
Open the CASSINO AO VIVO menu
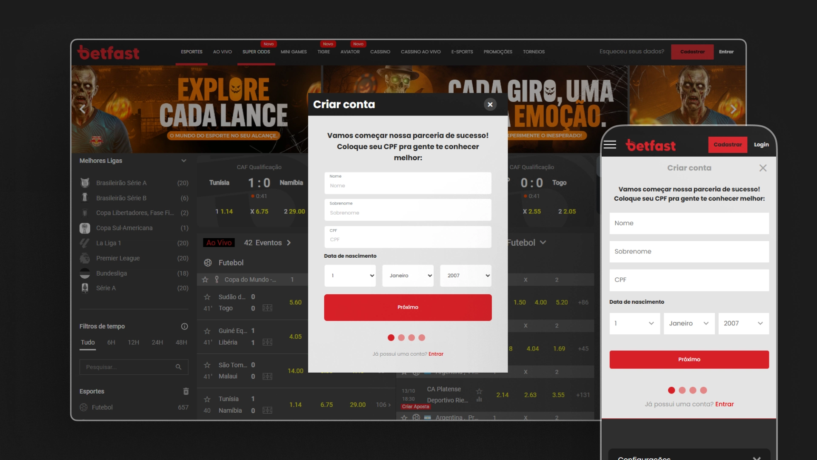420,52
